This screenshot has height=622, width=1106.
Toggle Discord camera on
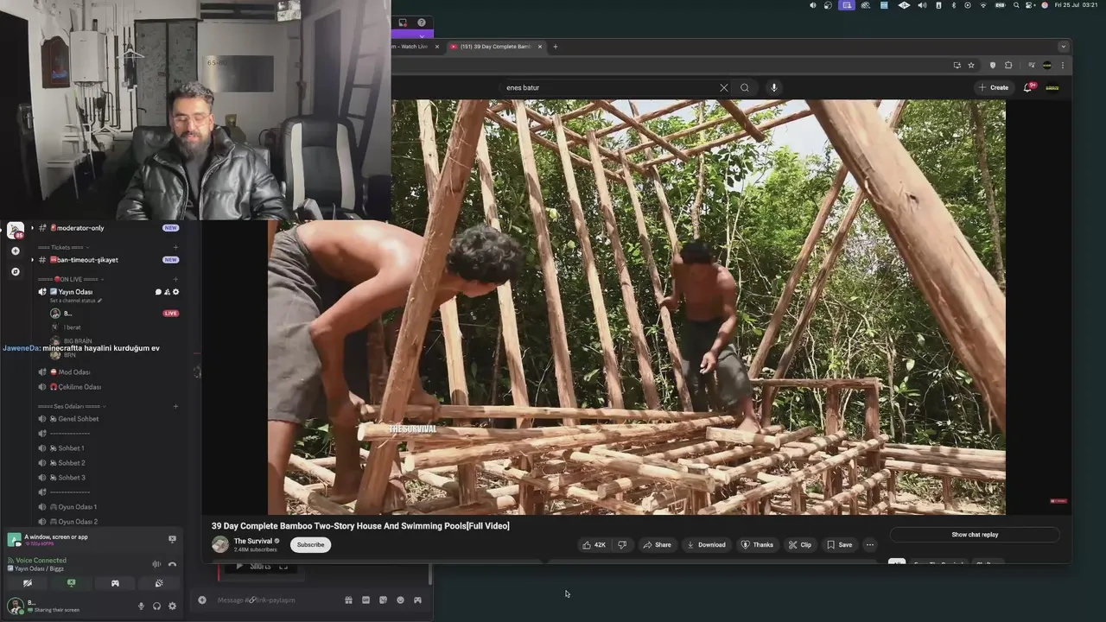28,583
